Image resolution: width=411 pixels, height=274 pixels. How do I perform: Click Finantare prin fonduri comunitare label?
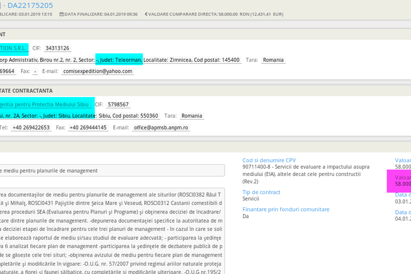pyautogui.click(x=286, y=209)
